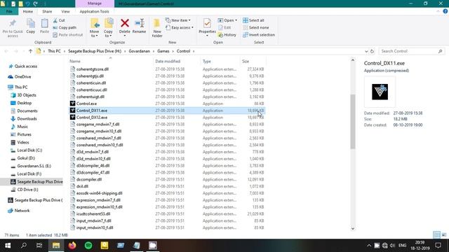Click Paste shortcut in ribbon
Viewport: 449px width, 252px height.
68,35
